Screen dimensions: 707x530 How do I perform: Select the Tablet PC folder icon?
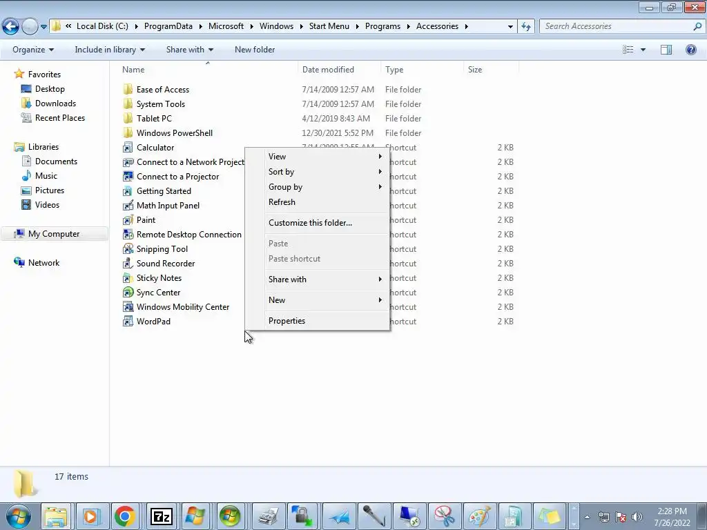tap(128, 118)
